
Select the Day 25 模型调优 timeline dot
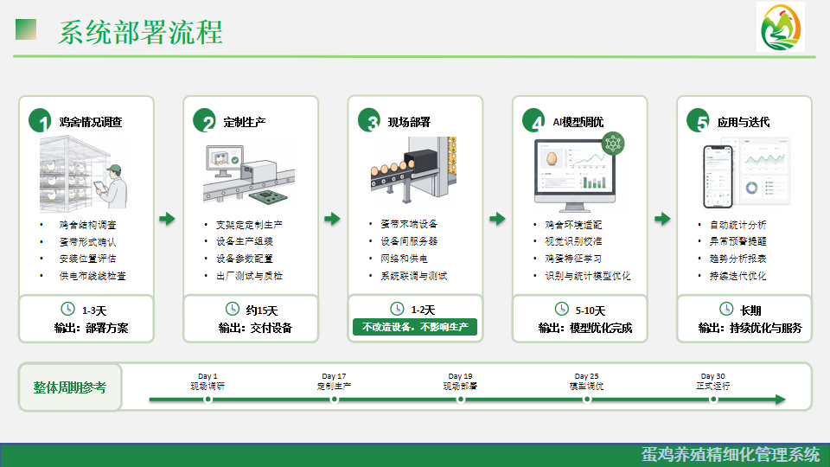pyautogui.click(x=586, y=400)
